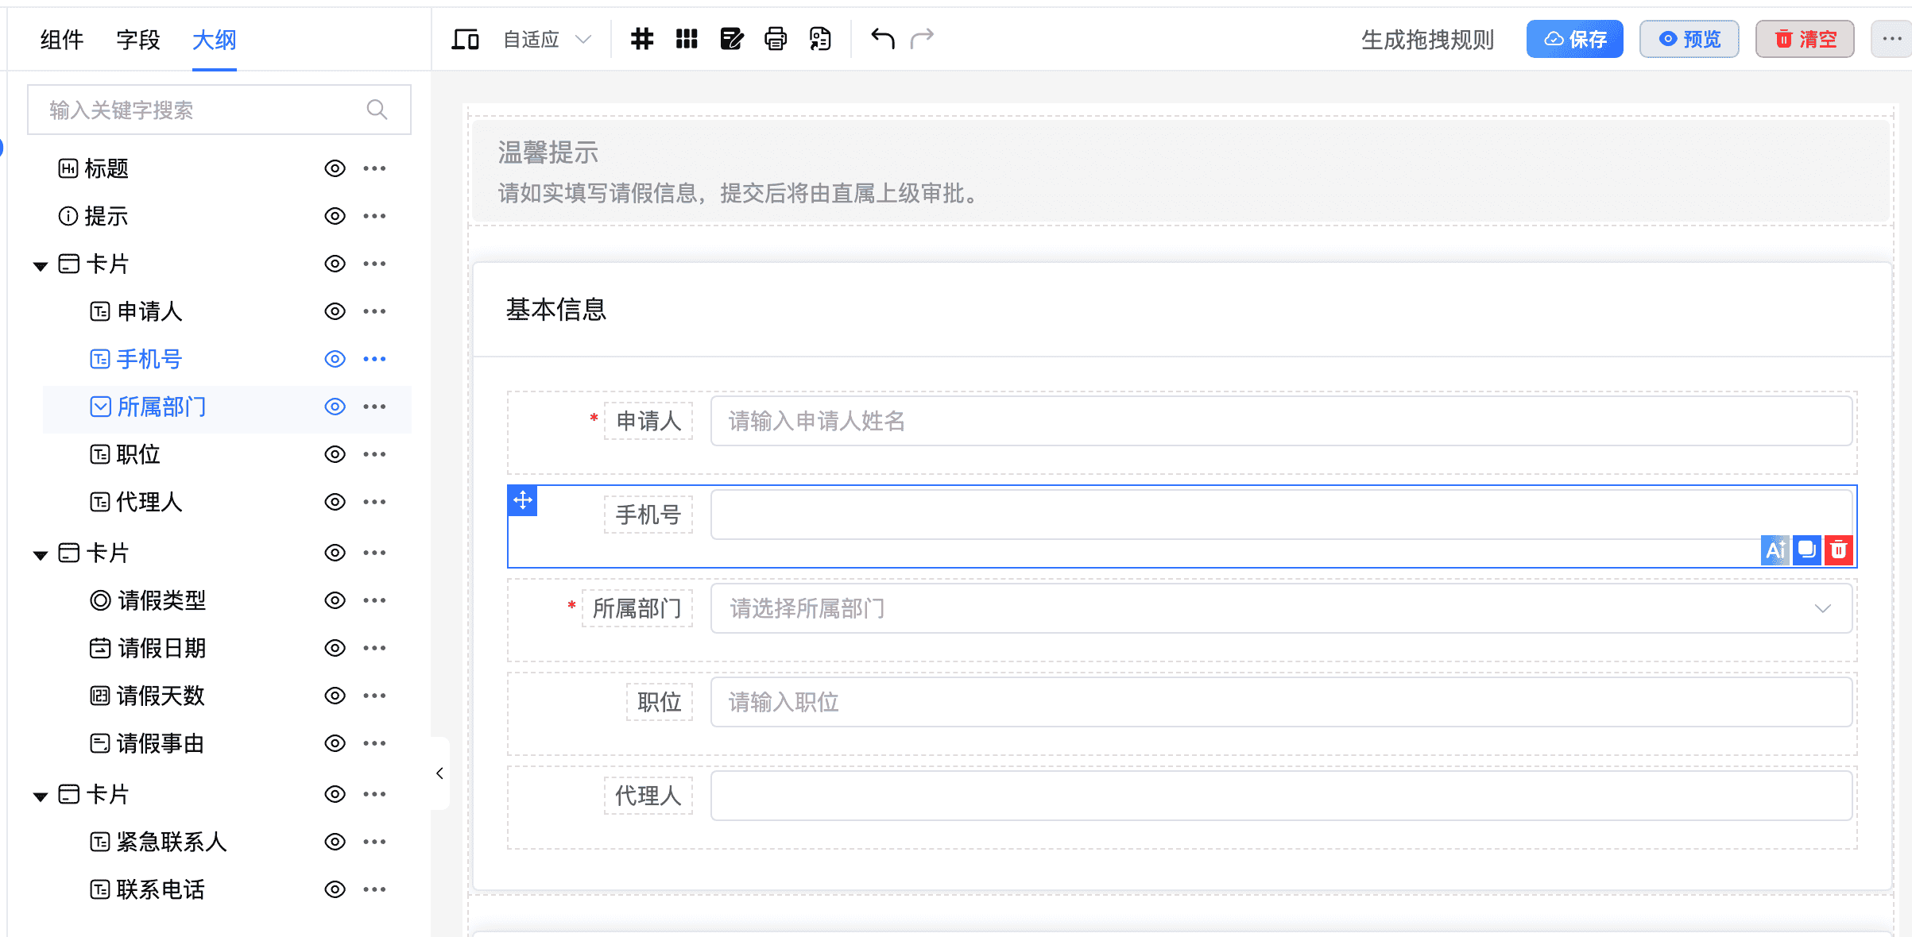The width and height of the screenshot is (1912, 937).
Task: Click the 清空 button
Action: click(1805, 39)
